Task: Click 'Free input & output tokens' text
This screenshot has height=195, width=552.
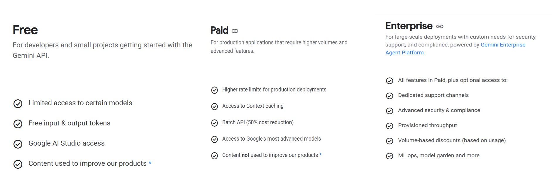Action: (x=69, y=123)
